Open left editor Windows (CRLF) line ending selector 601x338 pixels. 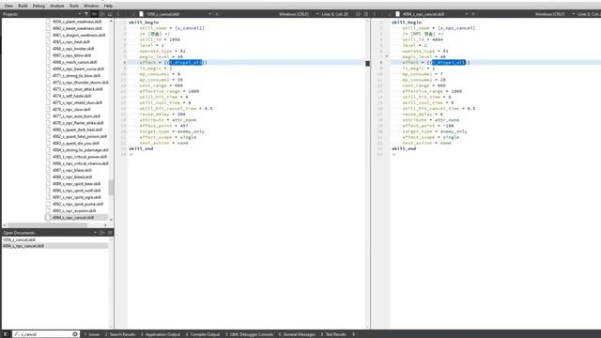tap(299, 14)
